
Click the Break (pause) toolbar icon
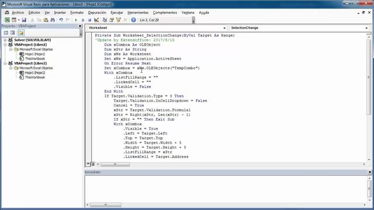[x=83, y=20]
